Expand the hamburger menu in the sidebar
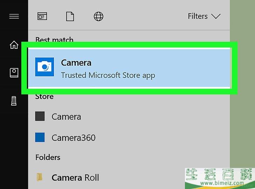The height and width of the screenshot is (189, 255). pos(14,16)
